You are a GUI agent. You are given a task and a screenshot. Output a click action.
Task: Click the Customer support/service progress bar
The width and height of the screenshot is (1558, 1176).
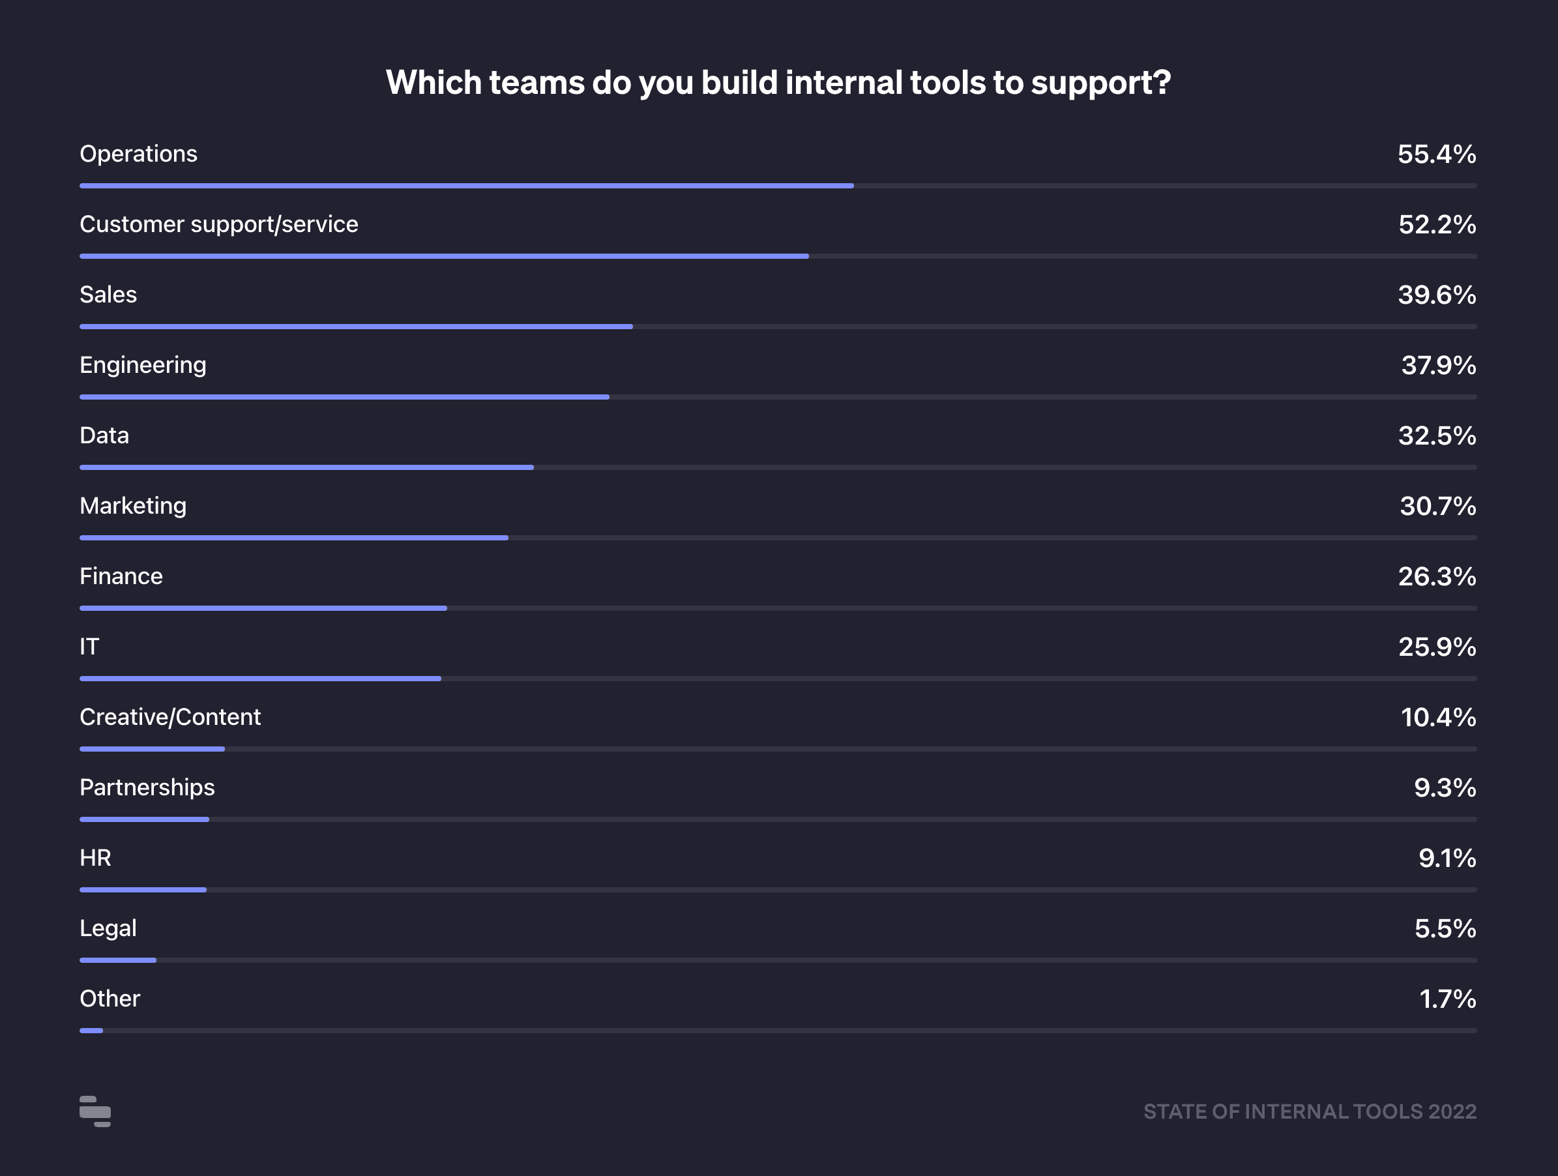click(444, 256)
